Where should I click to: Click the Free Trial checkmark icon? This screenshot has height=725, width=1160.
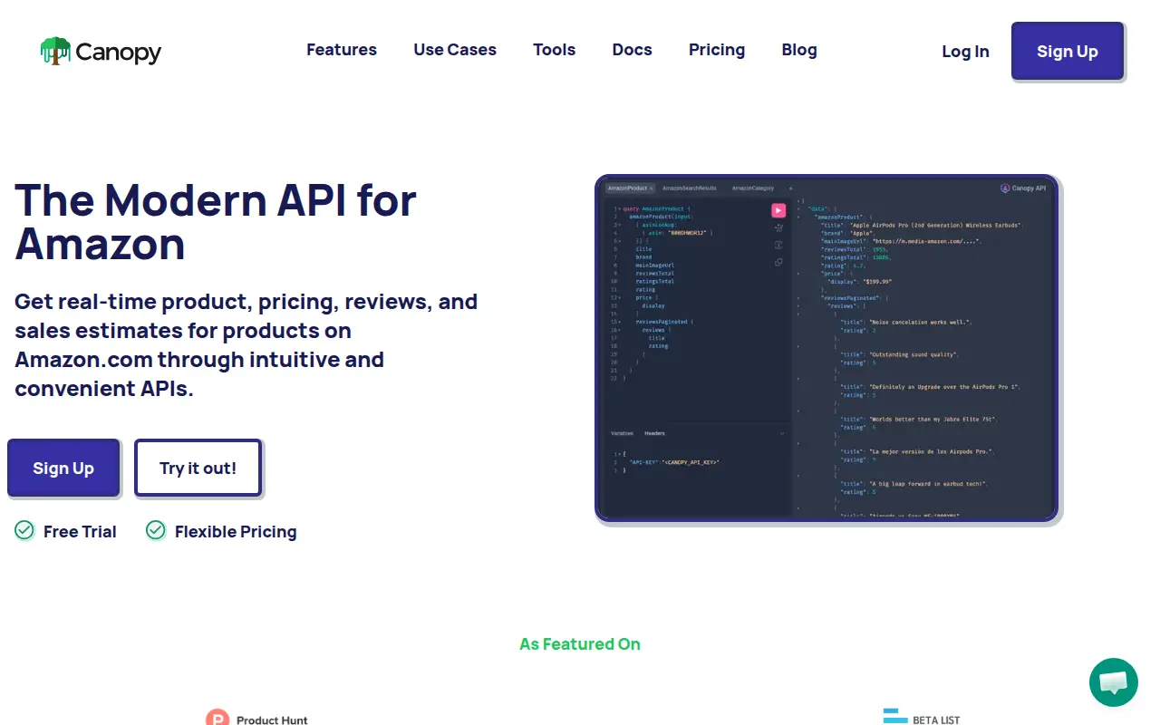click(24, 530)
